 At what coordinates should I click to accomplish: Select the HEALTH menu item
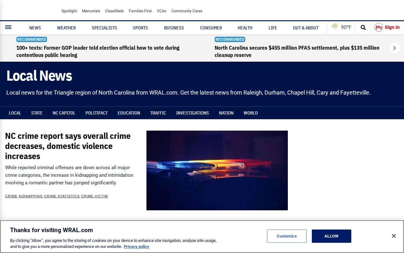[x=245, y=28]
